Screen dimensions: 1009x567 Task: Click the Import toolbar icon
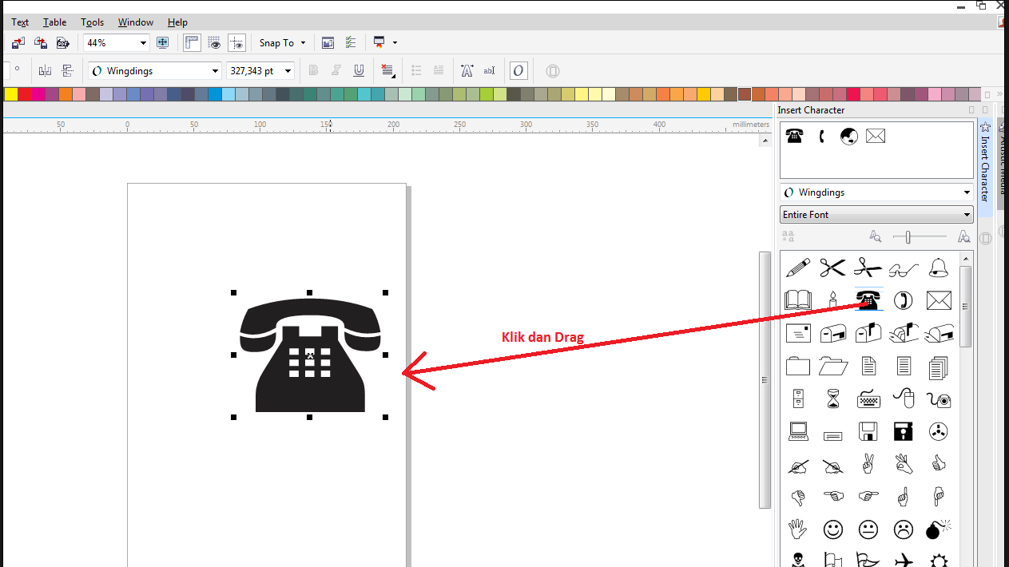coord(18,43)
